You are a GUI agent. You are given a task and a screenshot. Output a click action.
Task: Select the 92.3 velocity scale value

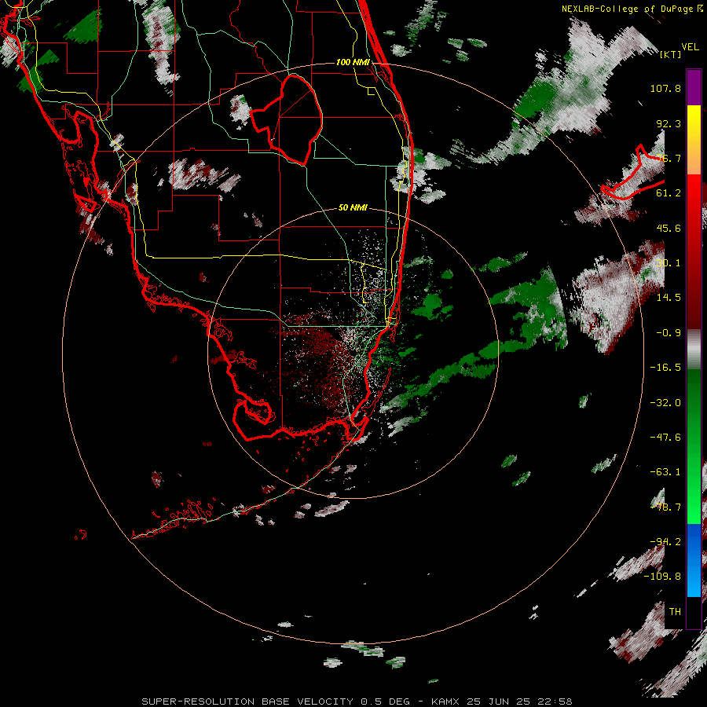point(669,123)
